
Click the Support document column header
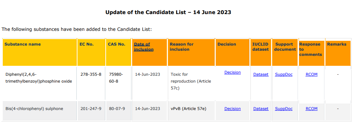coord(285,47)
